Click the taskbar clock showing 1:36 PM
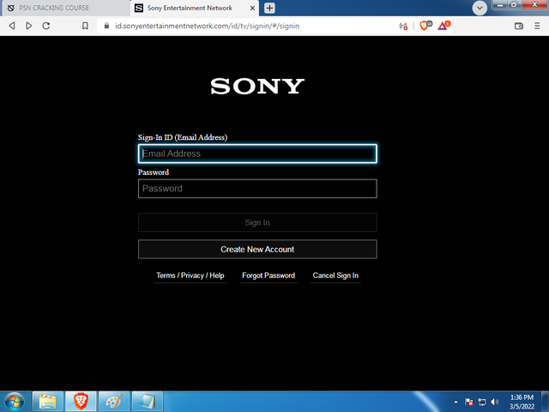This screenshot has width=549, height=412. 522,402
